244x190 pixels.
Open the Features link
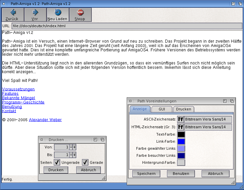tap(10, 94)
